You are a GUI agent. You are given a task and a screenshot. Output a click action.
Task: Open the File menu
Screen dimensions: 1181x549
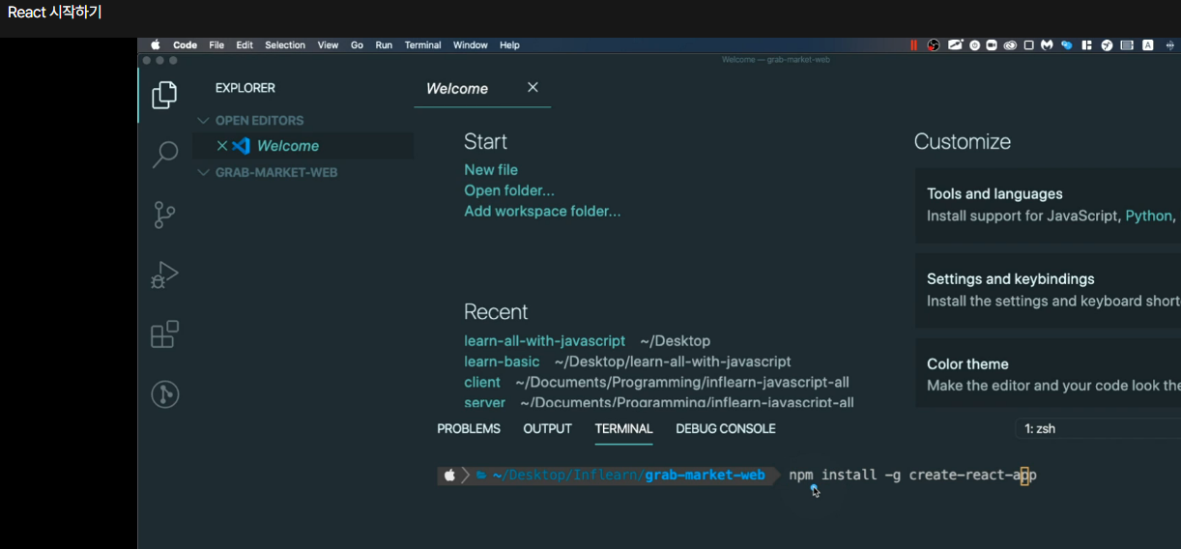[x=216, y=45]
